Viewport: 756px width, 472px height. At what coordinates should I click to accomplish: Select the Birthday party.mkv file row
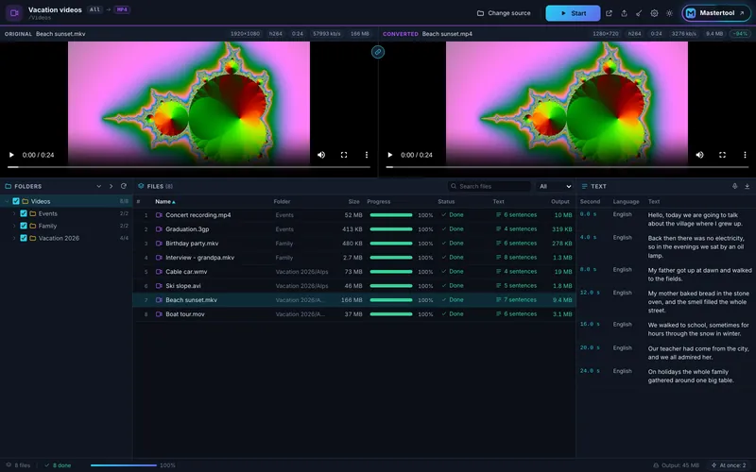[x=353, y=244]
